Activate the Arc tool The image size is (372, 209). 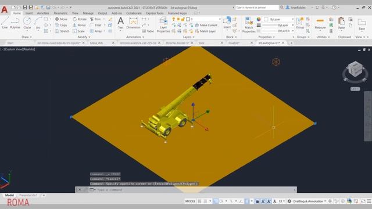tap(38, 23)
